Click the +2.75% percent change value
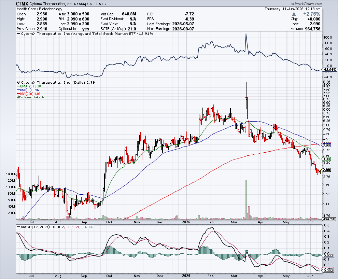This screenshot has height=279, width=338. pyautogui.click(x=312, y=14)
